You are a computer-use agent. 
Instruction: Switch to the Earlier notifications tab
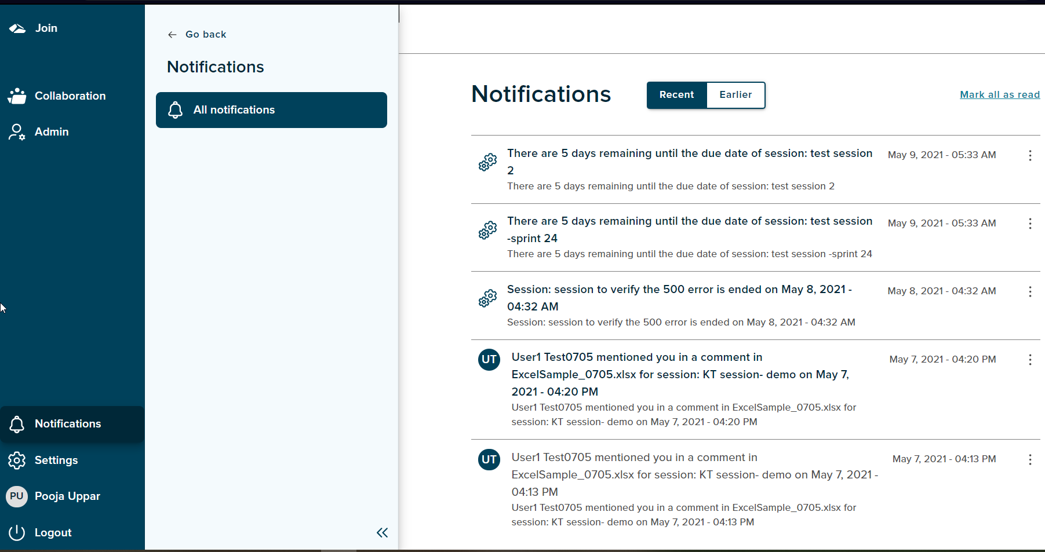pos(735,95)
